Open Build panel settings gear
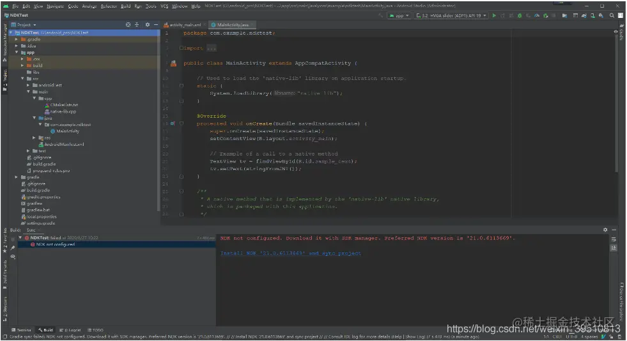This screenshot has width=627, height=341. 605,230
